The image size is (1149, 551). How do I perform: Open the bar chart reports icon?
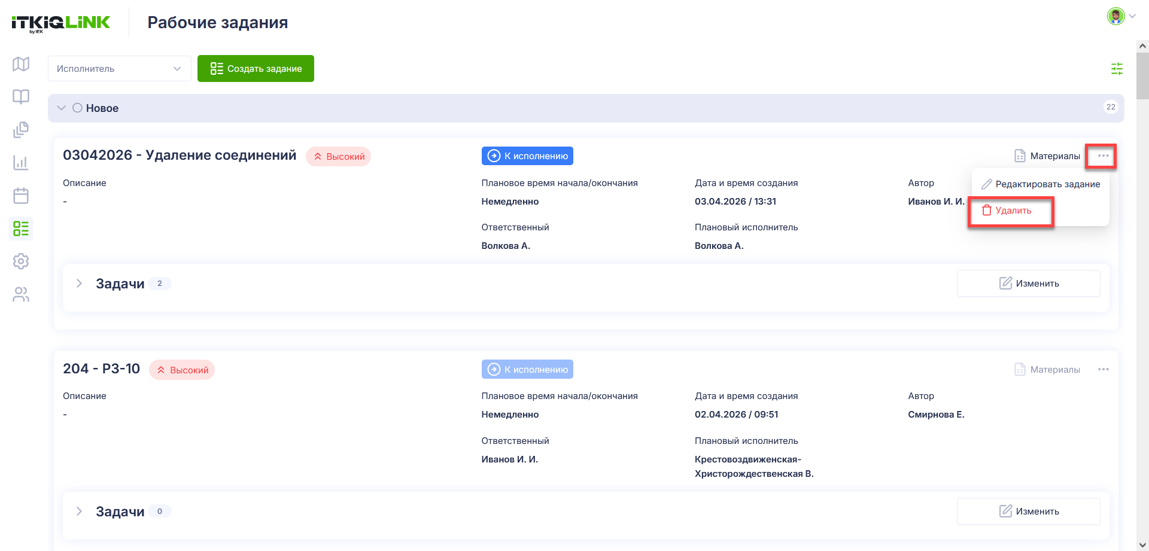(x=21, y=163)
